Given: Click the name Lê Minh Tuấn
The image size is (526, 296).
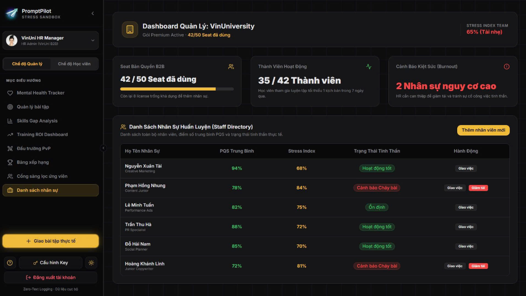Looking at the screenshot, I should (139, 205).
